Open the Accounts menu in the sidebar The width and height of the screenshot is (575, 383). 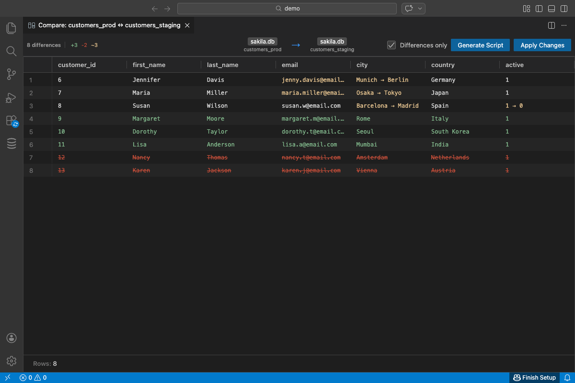(x=11, y=338)
